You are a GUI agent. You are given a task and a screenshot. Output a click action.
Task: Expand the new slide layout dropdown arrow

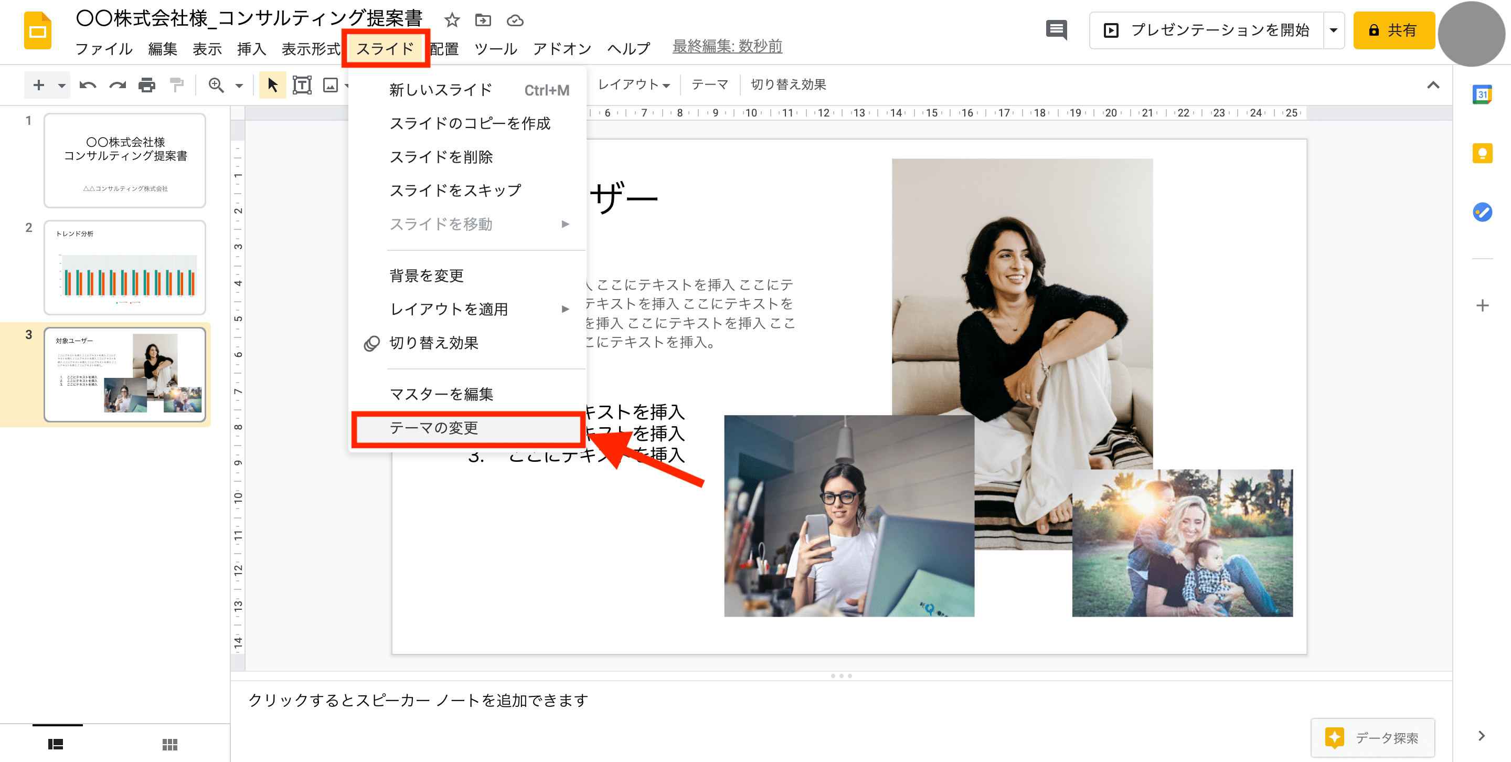pyautogui.click(x=61, y=86)
